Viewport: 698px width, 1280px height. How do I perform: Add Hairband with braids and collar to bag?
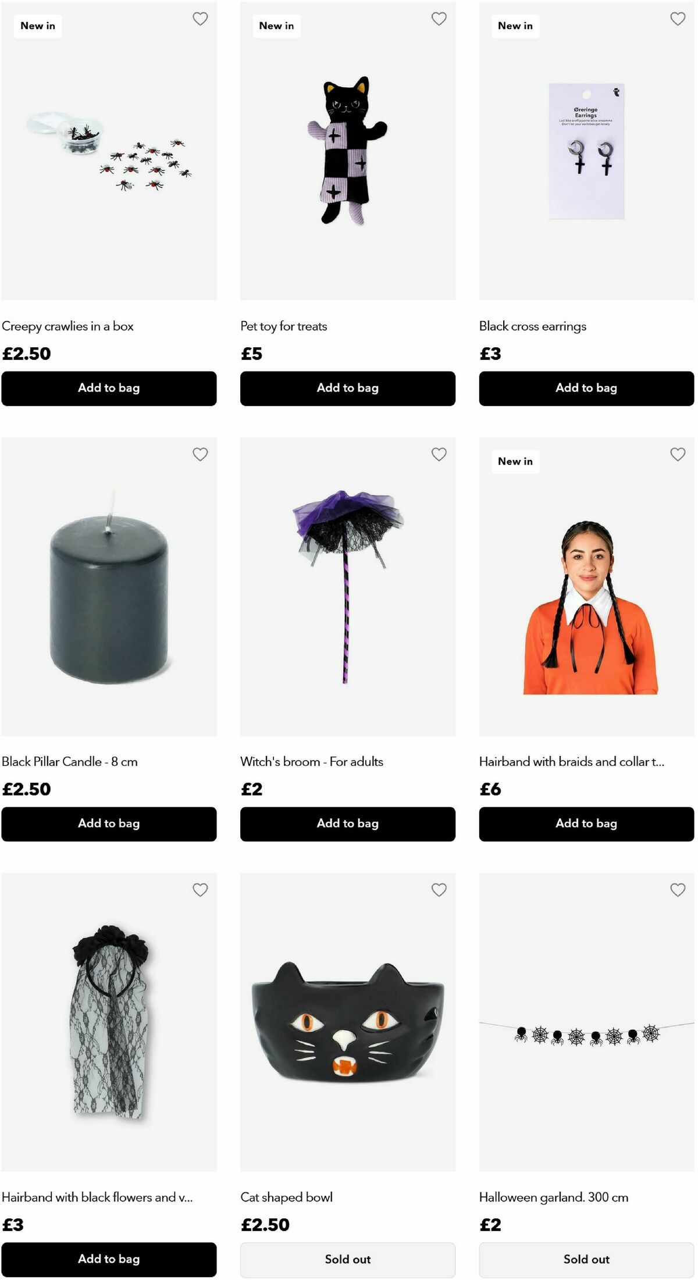tap(586, 824)
